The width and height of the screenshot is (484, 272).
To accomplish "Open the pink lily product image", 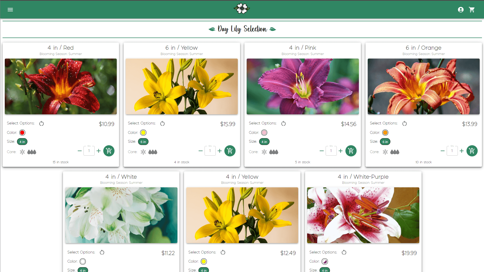I will (x=303, y=86).
